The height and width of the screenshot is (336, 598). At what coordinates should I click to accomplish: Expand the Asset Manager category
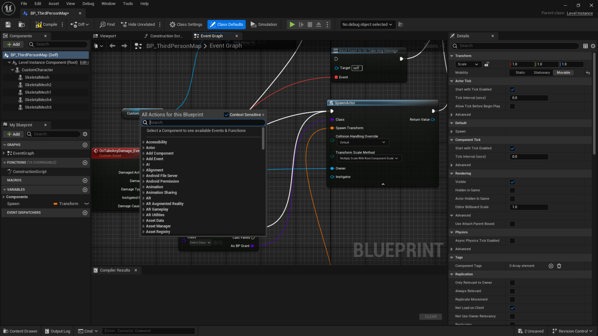(x=144, y=226)
